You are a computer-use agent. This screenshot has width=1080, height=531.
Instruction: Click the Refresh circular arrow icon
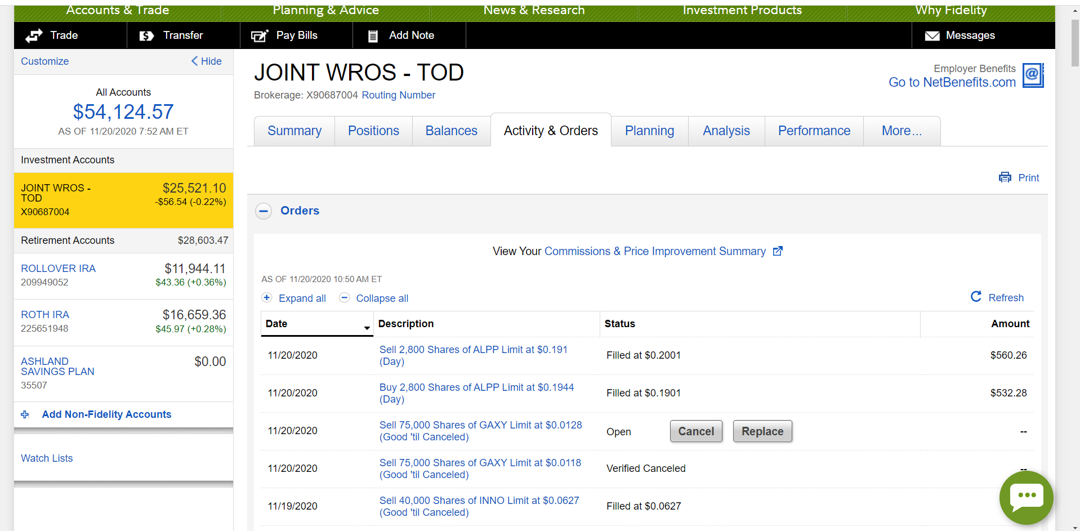(976, 297)
